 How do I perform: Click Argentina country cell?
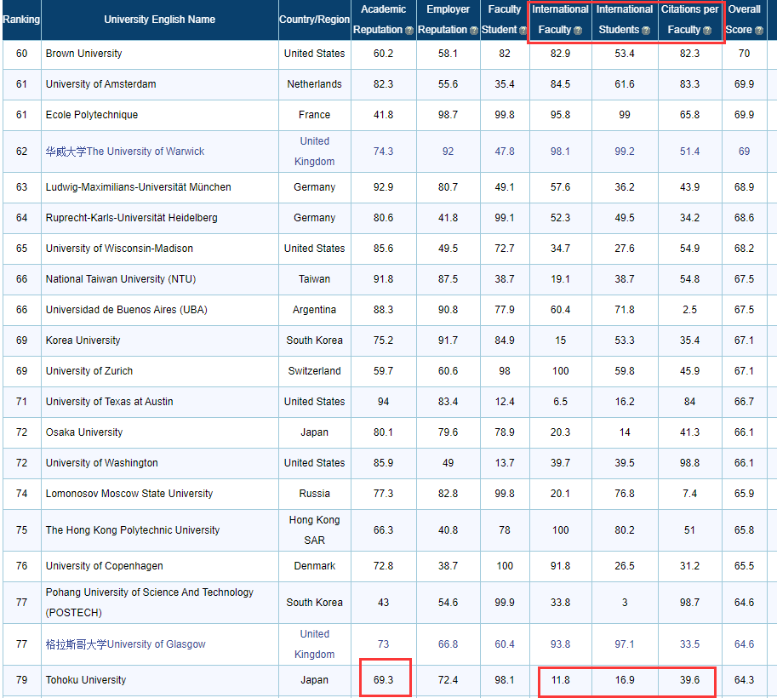click(314, 310)
